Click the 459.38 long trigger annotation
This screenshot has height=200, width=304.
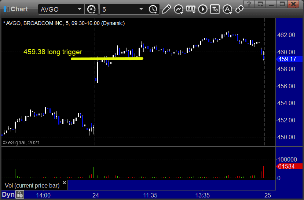(x=53, y=52)
